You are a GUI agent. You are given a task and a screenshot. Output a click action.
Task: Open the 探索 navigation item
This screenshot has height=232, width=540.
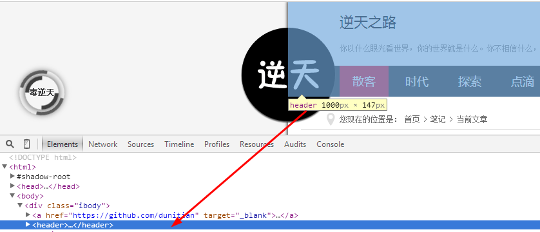[x=469, y=81]
